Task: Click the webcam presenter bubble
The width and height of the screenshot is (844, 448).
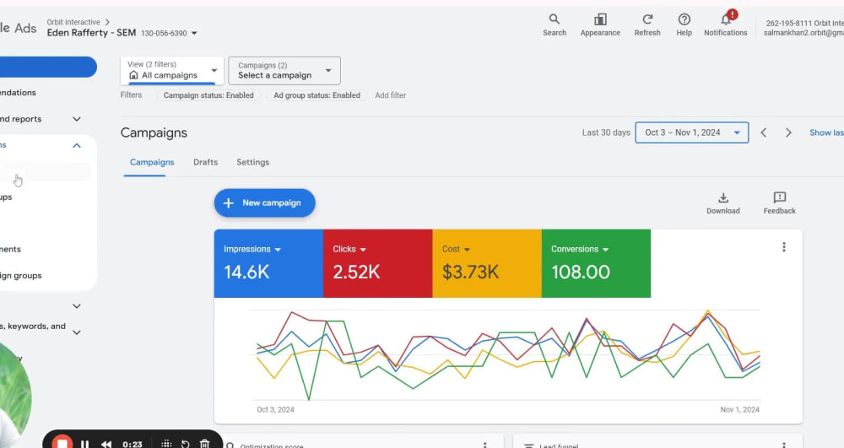Action: click(x=15, y=398)
